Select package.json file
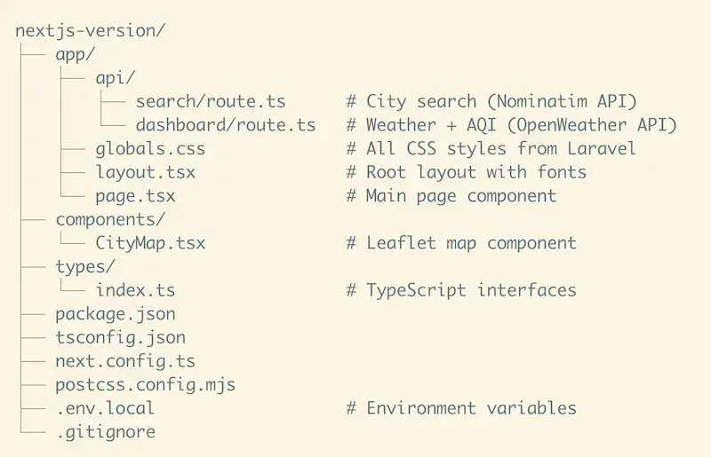This screenshot has height=457, width=711. click(x=116, y=314)
